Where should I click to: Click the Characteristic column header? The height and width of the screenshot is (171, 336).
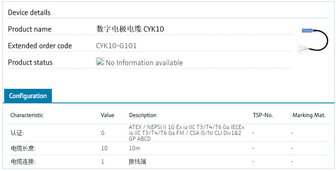[x=27, y=115]
